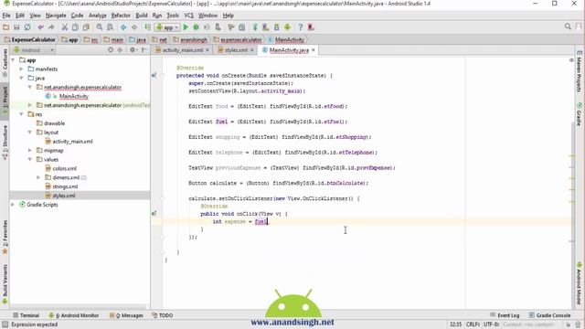This screenshot has height=329, width=585.
Task: Open the Gradle side panel tab
Action: pos(579,114)
